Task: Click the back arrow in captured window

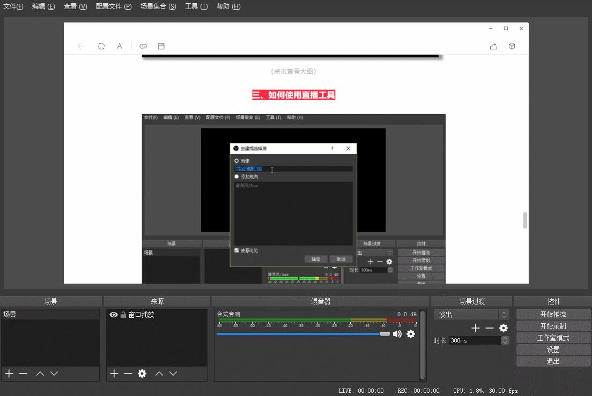Action: [x=81, y=46]
